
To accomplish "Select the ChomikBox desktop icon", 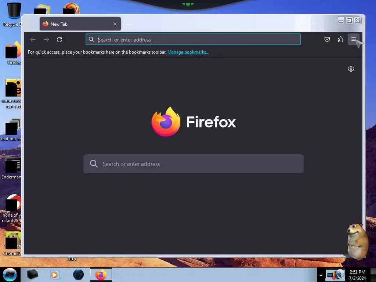I will pyautogui.click(x=12, y=243).
